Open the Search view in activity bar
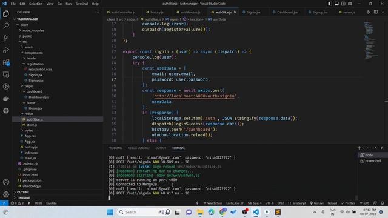The image size is (388, 218). click(6, 25)
